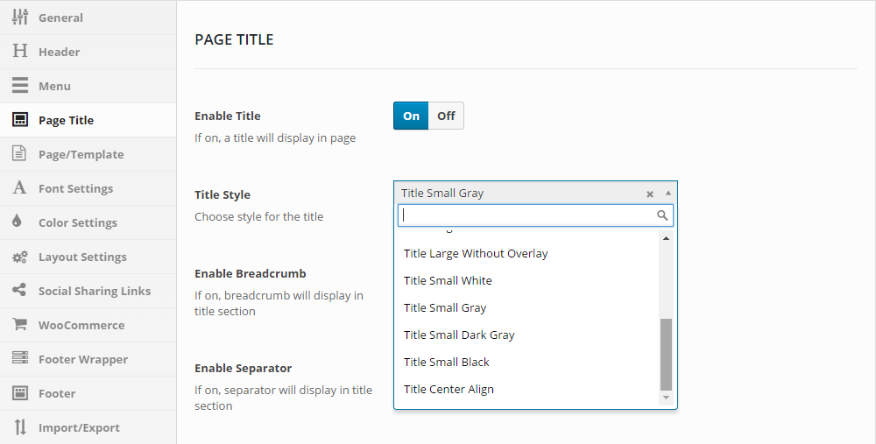Turn Enable Title to On
The width and height of the screenshot is (876, 444).
tap(411, 116)
